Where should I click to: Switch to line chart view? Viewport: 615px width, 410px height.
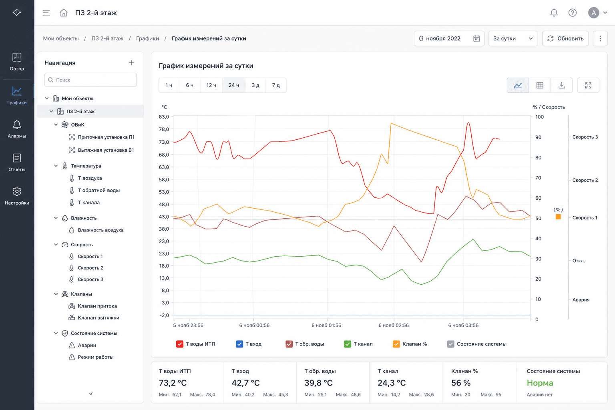[518, 85]
